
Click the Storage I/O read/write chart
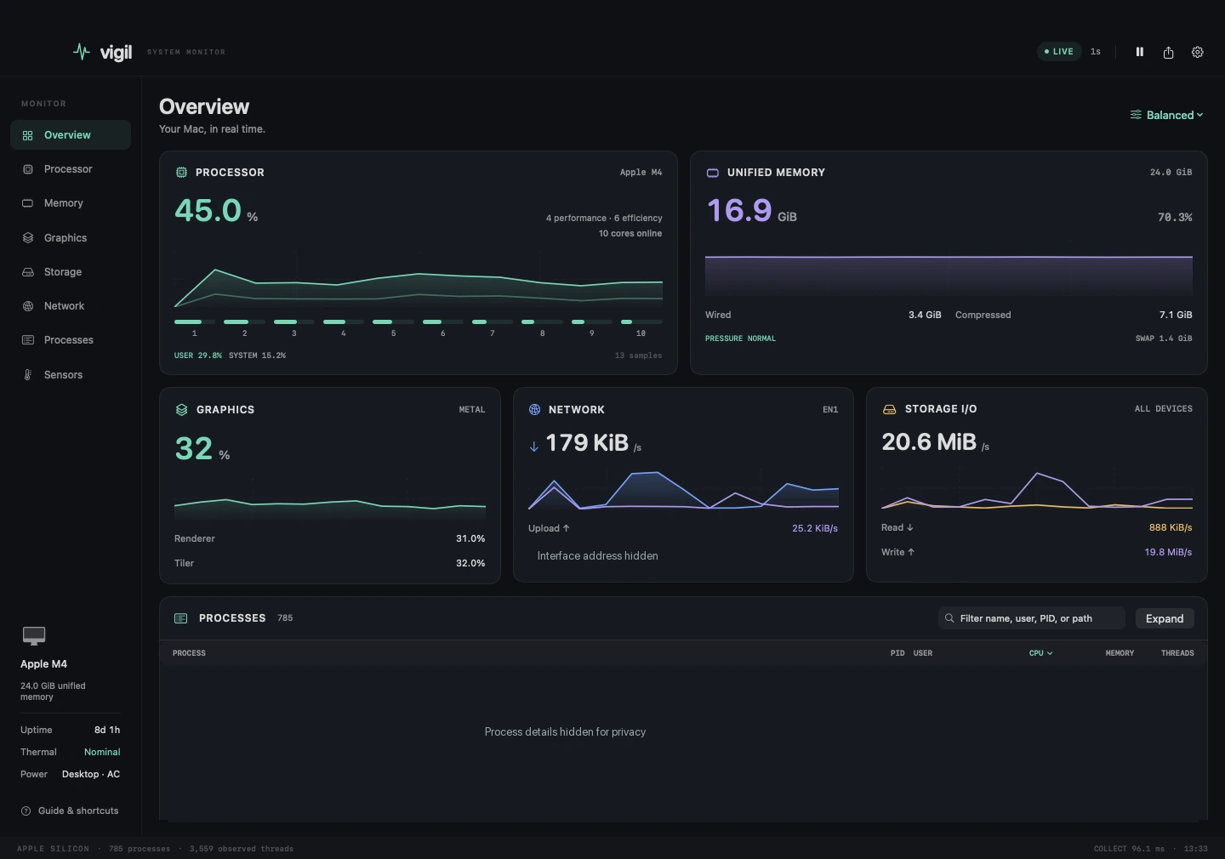point(1037,490)
